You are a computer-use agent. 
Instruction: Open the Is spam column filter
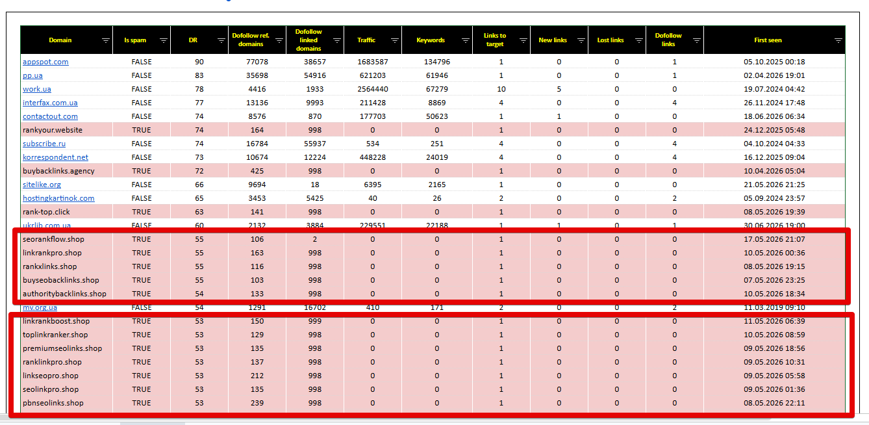(x=164, y=40)
